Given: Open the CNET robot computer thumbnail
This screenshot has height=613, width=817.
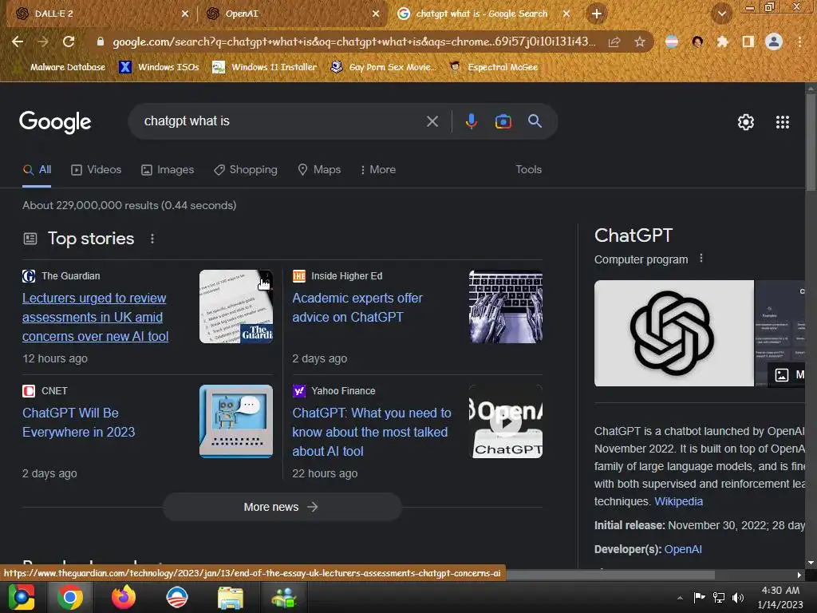Looking at the screenshot, I should tap(236, 421).
